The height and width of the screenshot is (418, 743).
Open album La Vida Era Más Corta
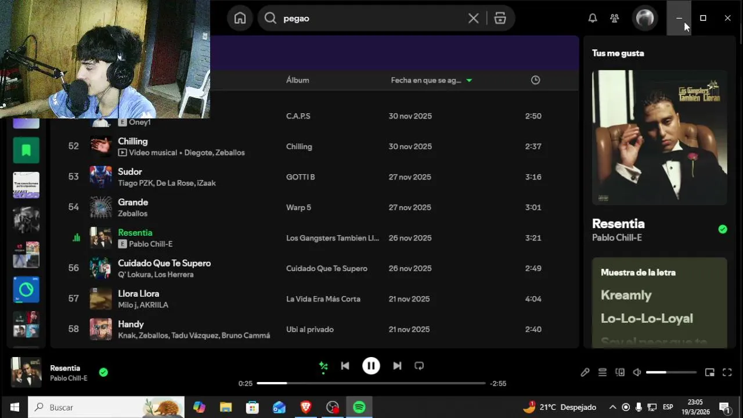[x=323, y=299]
